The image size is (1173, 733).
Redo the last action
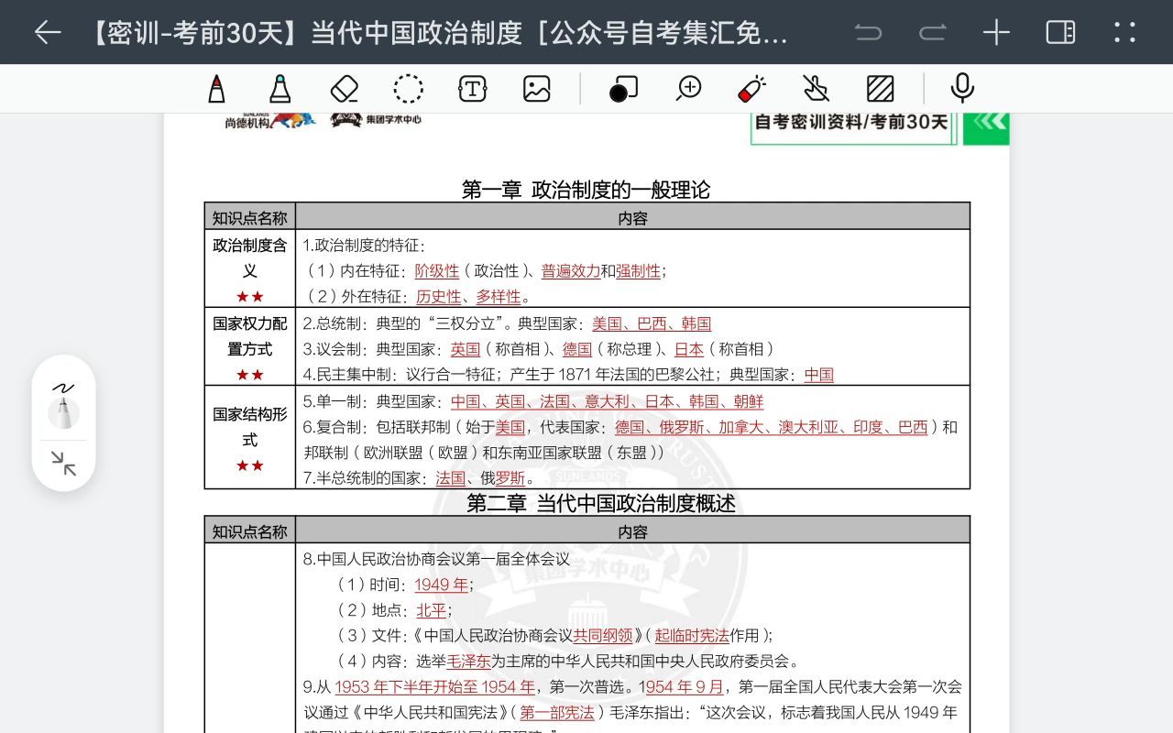[x=933, y=33]
